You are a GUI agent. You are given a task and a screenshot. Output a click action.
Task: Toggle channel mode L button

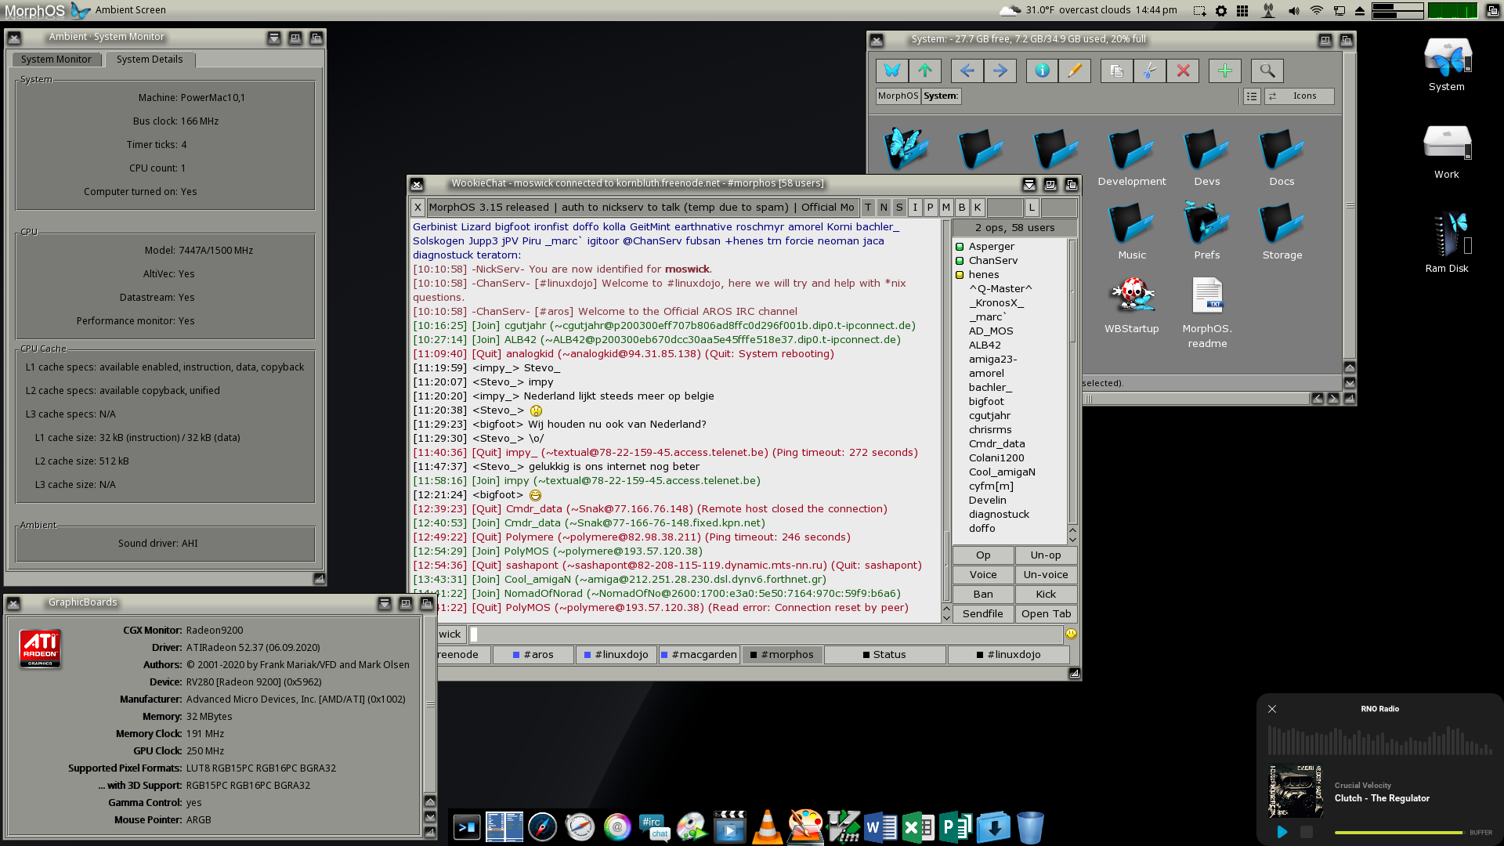(x=1032, y=208)
